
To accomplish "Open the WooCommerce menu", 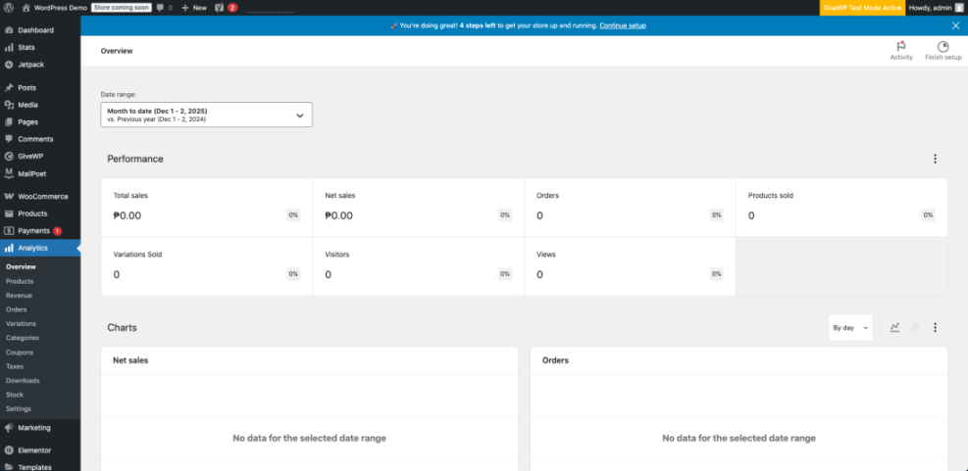I will point(40,197).
